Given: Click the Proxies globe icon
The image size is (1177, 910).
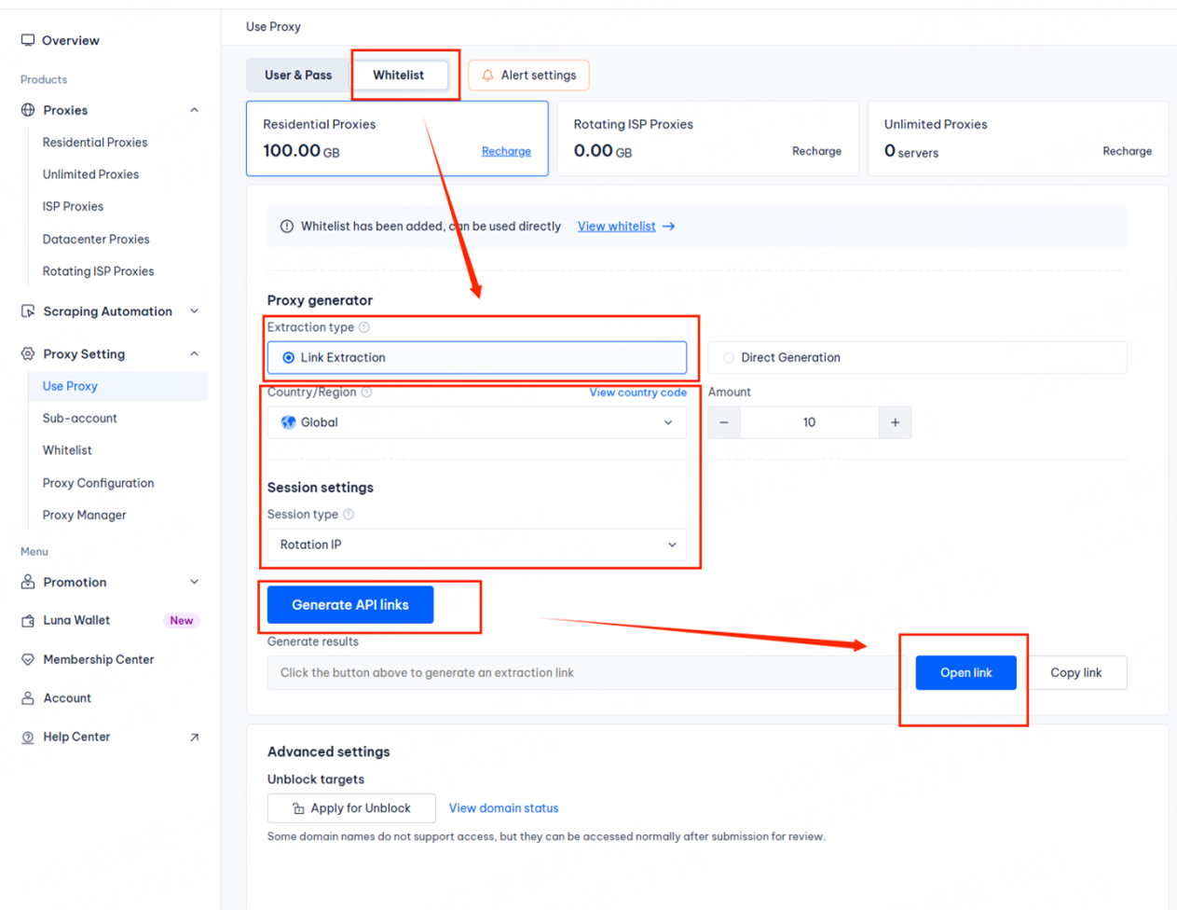Looking at the screenshot, I should click(x=28, y=110).
